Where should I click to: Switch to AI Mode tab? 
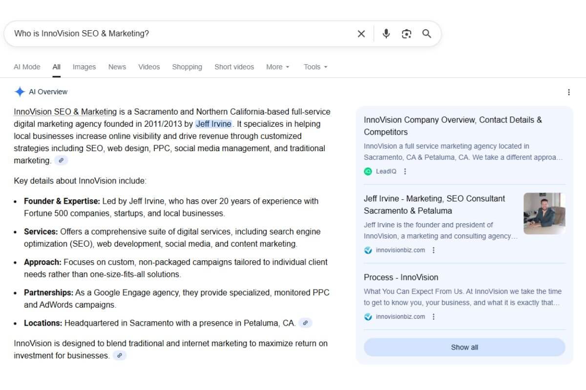coord(27,67)
